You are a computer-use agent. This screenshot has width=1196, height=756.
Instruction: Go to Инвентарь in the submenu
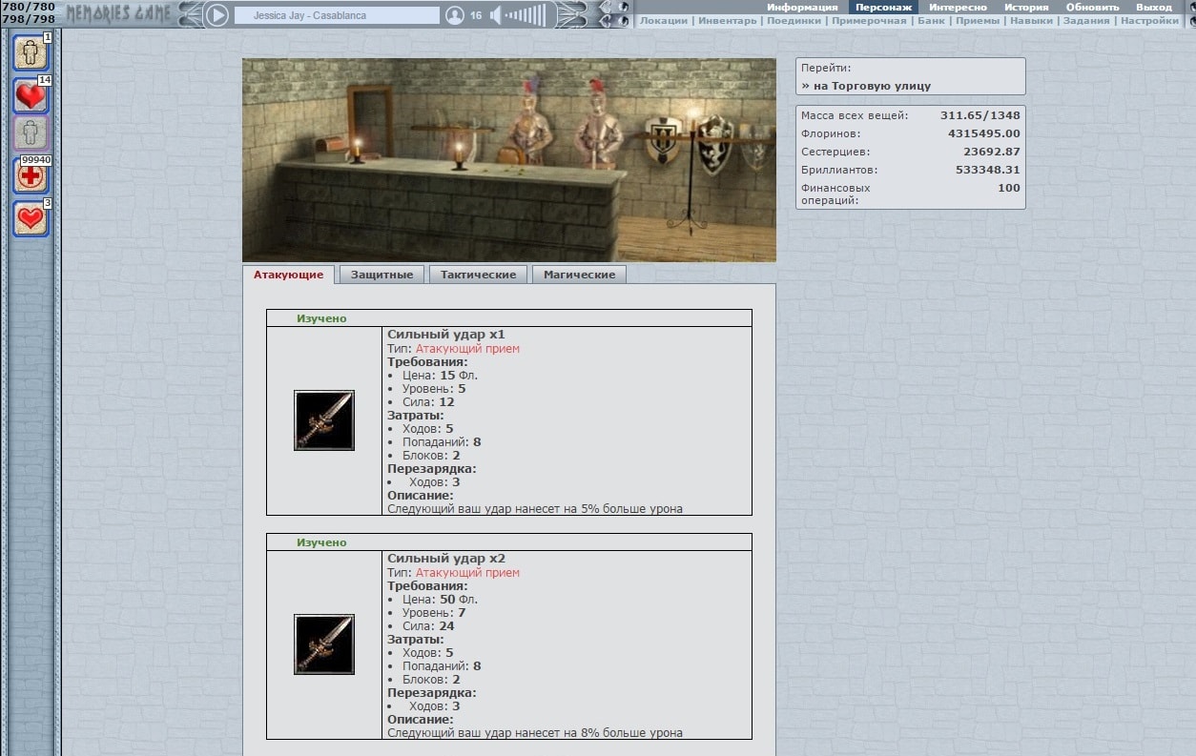click(x=727, y=21)
